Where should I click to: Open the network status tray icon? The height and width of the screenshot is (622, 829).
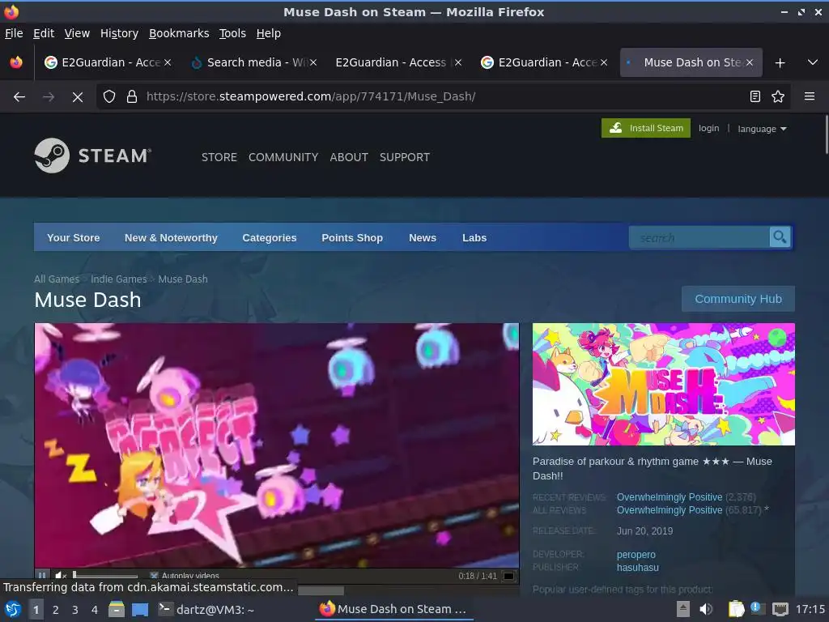pyautogui.click(x=780, y=609)
